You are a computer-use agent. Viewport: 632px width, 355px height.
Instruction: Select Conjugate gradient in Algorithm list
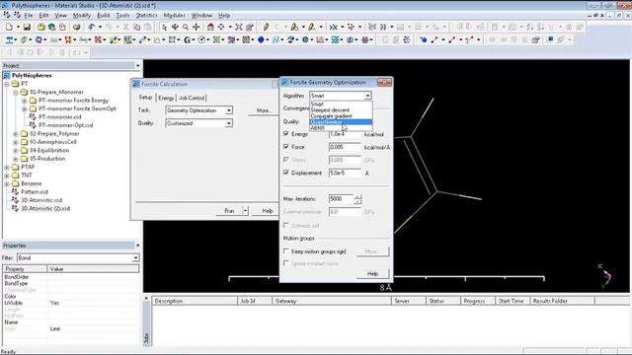click(x=332, y=116)
